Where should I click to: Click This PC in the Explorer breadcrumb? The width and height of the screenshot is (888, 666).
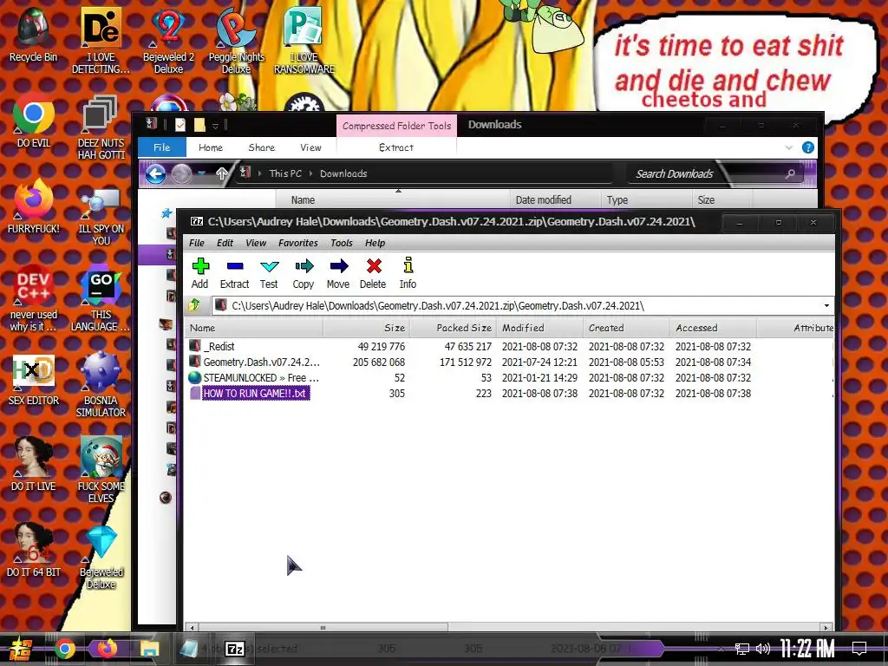coord(285,173)
